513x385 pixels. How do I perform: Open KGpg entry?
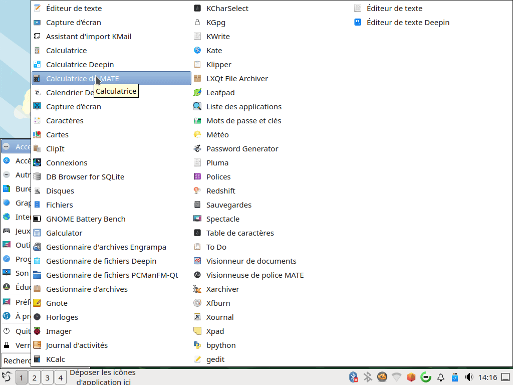[272, 22]
